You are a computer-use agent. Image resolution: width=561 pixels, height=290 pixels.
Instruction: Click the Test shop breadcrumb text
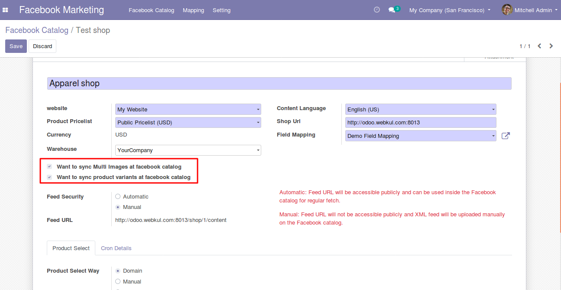pyautogui.click(x=93, y=30)
